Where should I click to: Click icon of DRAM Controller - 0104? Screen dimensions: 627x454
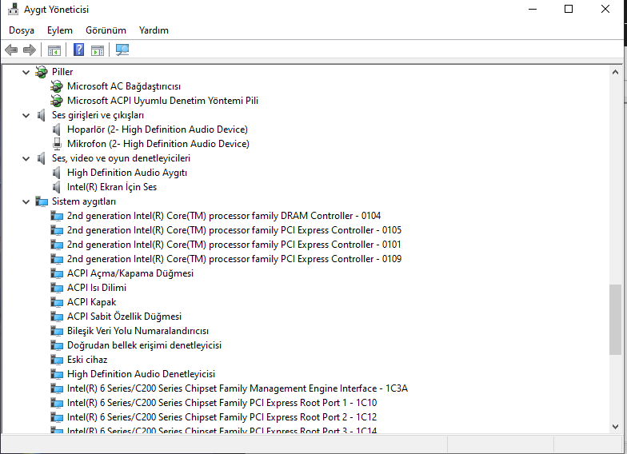point(57,216)
